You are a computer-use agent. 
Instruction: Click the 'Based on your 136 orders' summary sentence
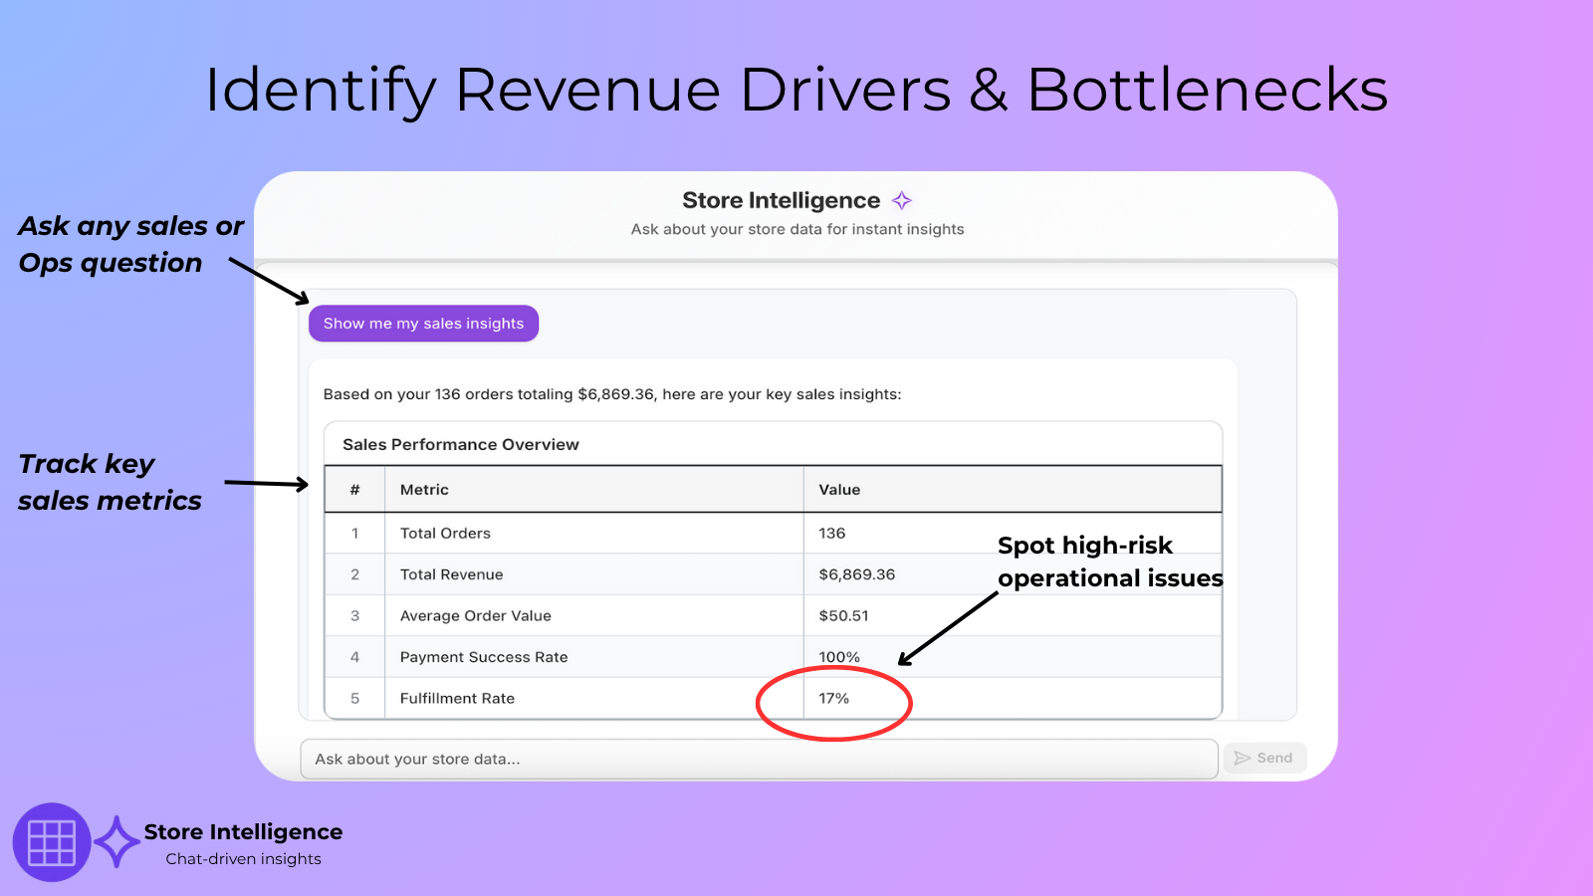[612, 394]
